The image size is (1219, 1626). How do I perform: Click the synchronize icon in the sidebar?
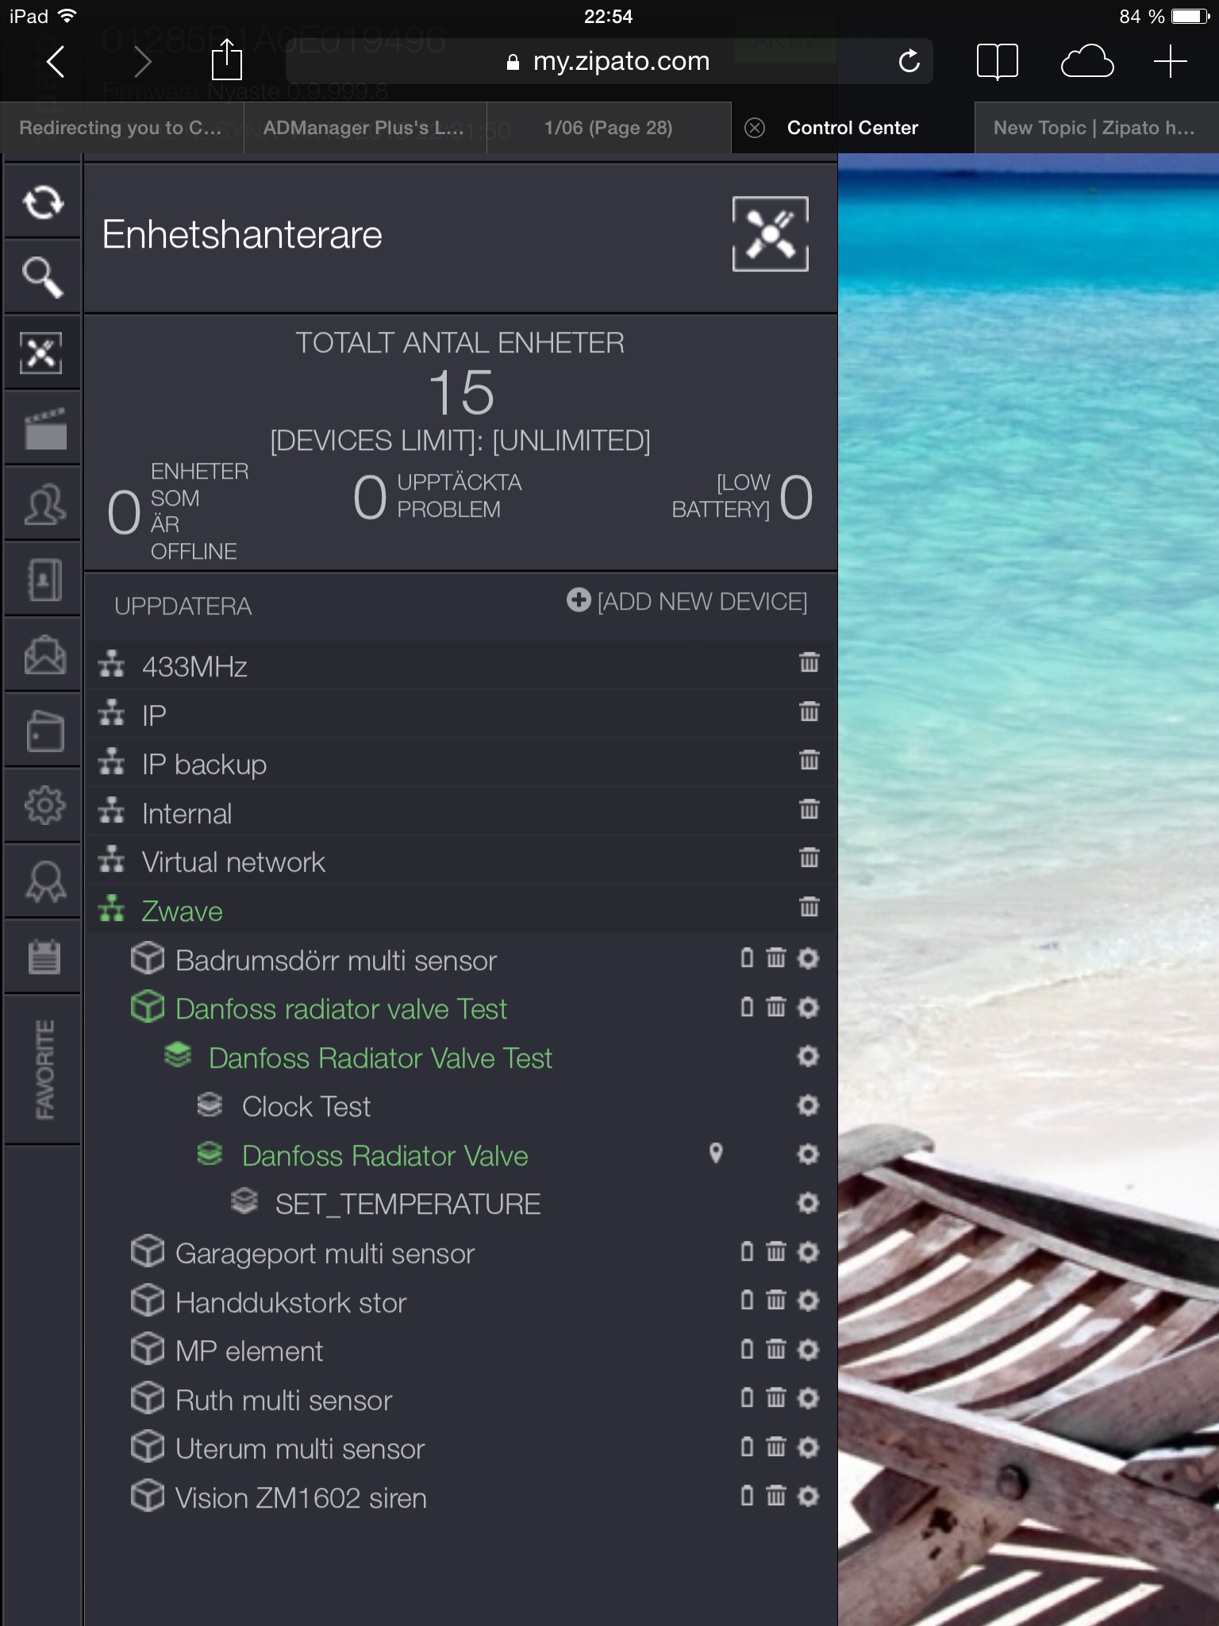[x=43, y=202]
